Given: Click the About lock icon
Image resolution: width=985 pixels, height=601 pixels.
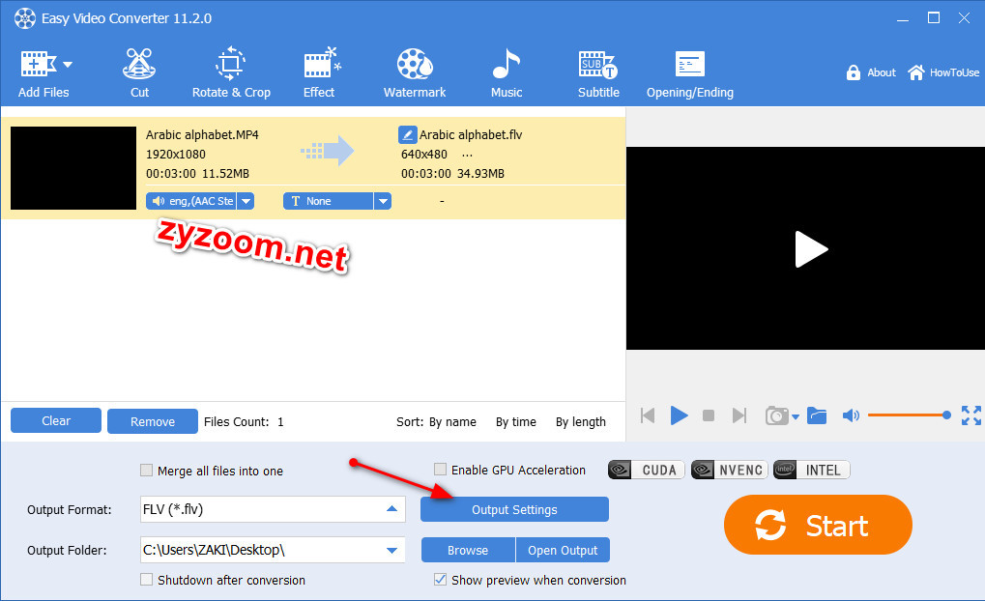Looking at the screenshot, I should [x=854, y=72].
